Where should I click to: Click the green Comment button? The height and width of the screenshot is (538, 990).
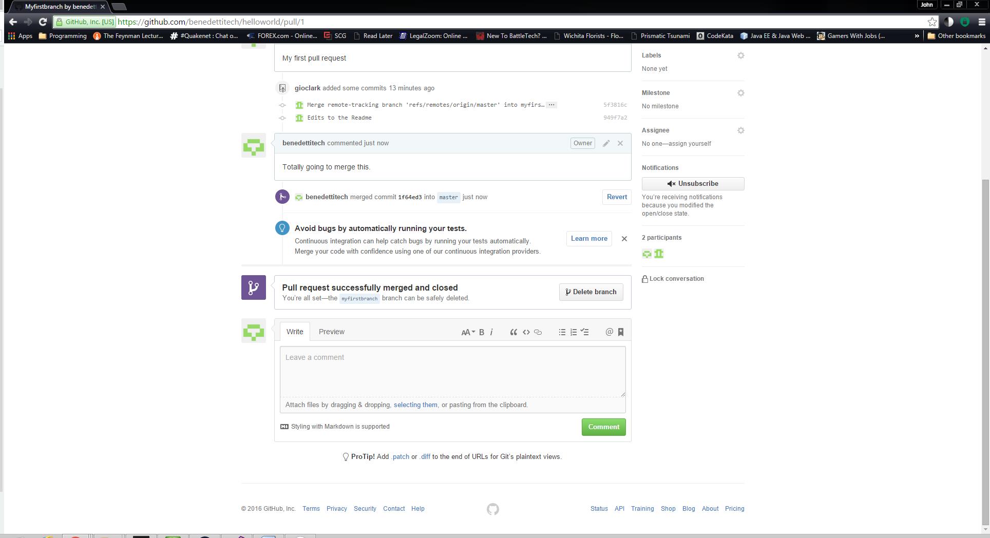(x=603, y=427)
